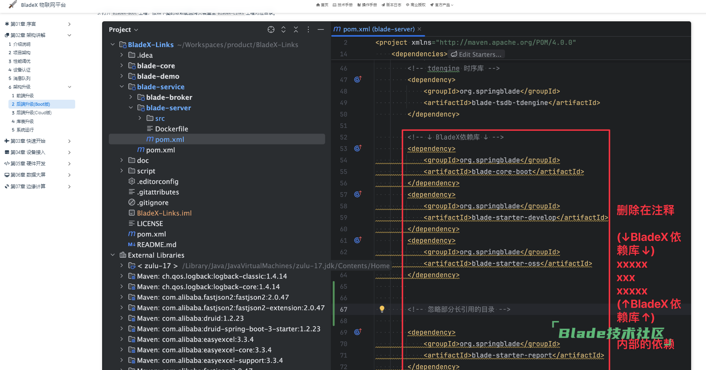706x370 pixels.
Task: Collapse the 第02章 架构讲解 chapter
Action: point(70,35)
